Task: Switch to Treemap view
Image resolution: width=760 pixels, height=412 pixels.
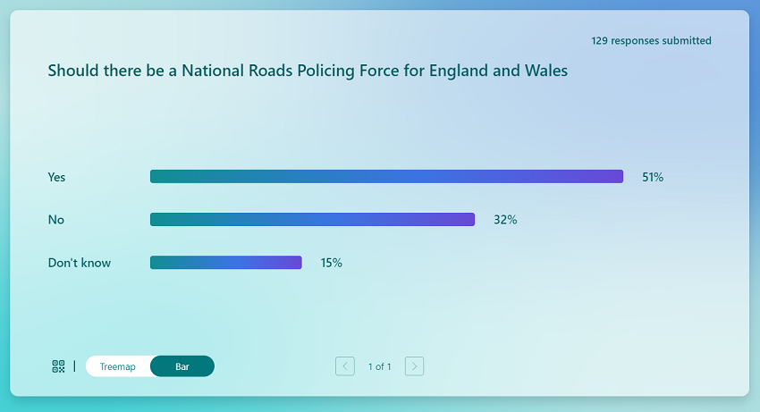Action: [x=118, y=366]
